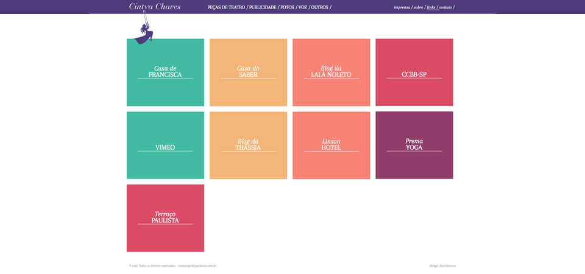Go to the Fotos section
The image size is (585, 274).
287,7
